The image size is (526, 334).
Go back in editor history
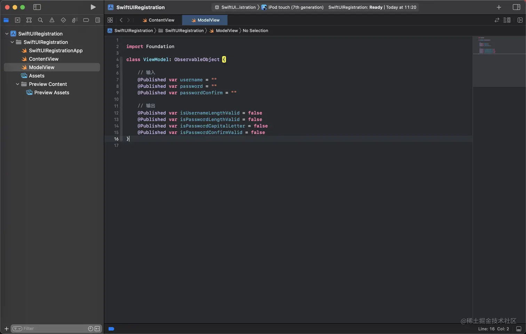121,20
